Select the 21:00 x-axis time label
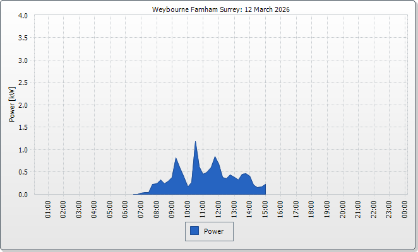 pos(359,209)
